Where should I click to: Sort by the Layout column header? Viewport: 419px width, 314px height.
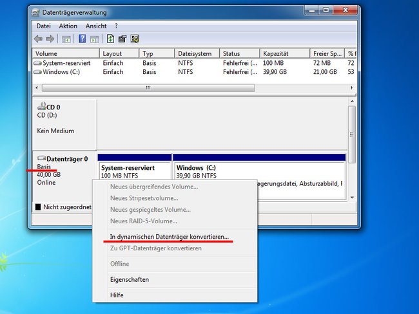pos(119,53)
